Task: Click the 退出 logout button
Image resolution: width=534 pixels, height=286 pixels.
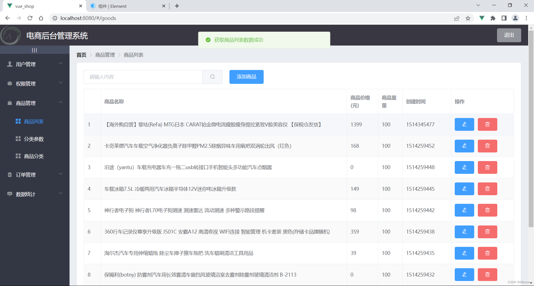Action: click(509, 35)
